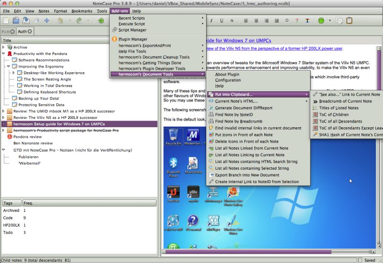Select Script Manager from Add-ons menu
This screenshot has height=263, width=383.
pyautogui.click(x=158, y=30)
